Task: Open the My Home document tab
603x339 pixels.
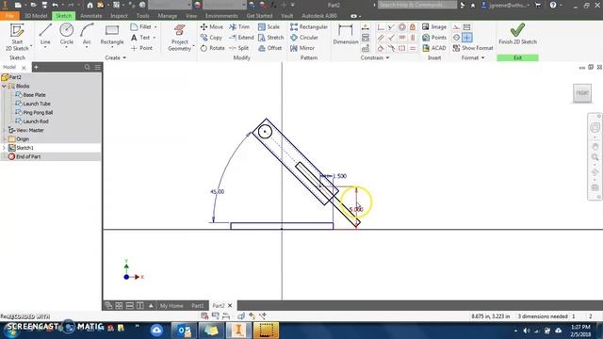Action: (171, 306)
